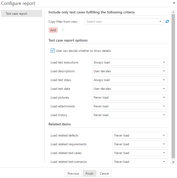177x178 pixels.
Task: Expand Load pictures dropdown
Action: point(129,98)
